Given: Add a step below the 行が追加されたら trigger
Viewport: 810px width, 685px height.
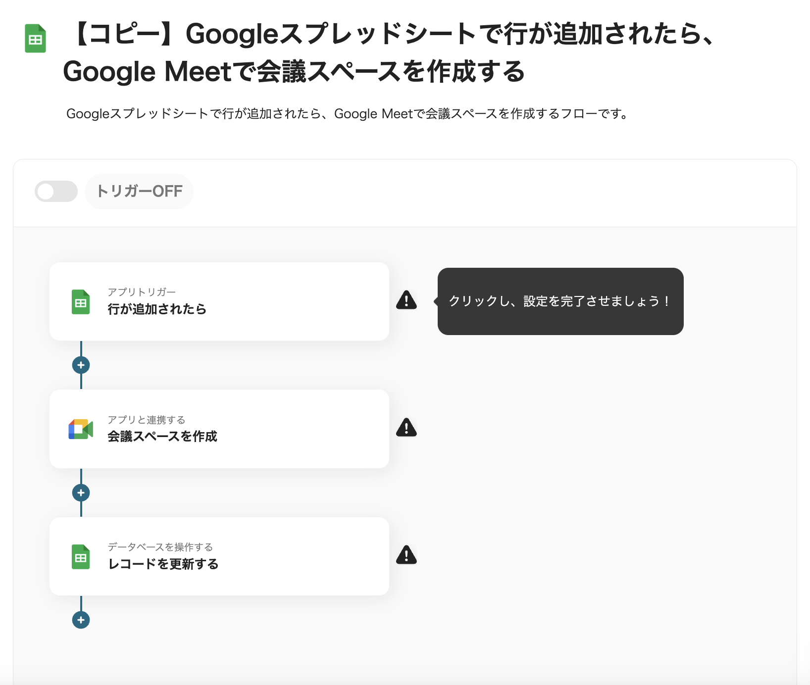Looking at the screenshot, I should [x=81, y=365].
